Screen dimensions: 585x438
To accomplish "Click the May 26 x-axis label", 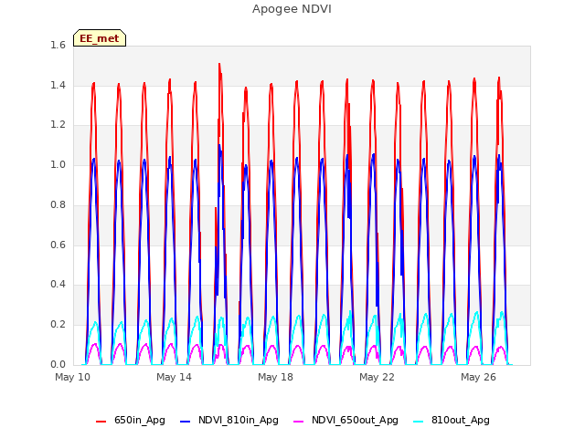I will tap(478, 377).
